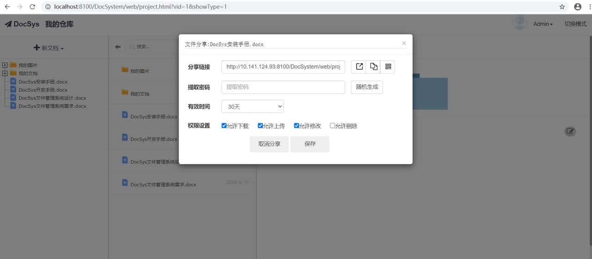Select DocSys文件管理系统设计.docx in tree

click(x=52, y=98)
